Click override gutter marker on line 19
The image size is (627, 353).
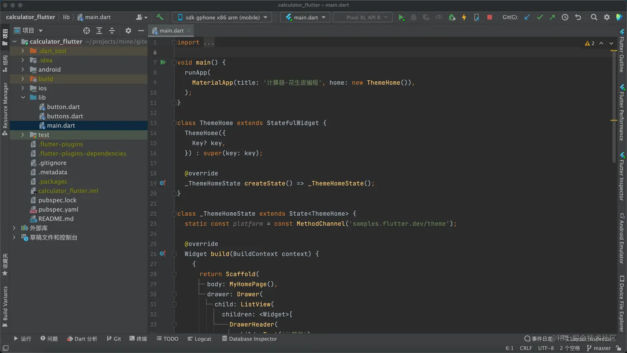163,183
